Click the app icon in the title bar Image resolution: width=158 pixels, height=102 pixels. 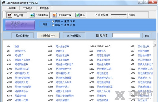[x=3, y=3]
